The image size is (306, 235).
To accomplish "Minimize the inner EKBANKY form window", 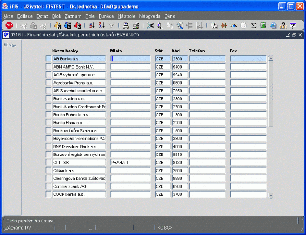I will 288,35.
